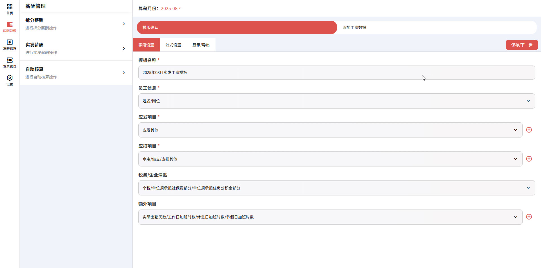Switch to the 显示/导出 tab
Image resolution: width=541 pixels, height=268 pixels.
201,45
